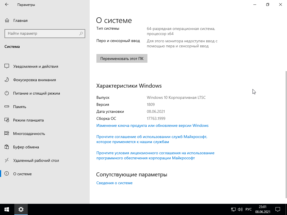Minimize the Параметры window
The height and width of the screenshot is (215, 287).
pos(255,4)
